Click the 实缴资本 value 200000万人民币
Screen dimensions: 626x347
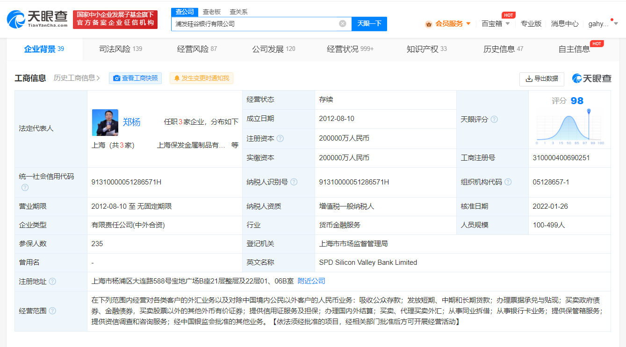pos(344,158)
